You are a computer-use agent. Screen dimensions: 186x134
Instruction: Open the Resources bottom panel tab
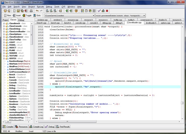[x=21, y=127]
